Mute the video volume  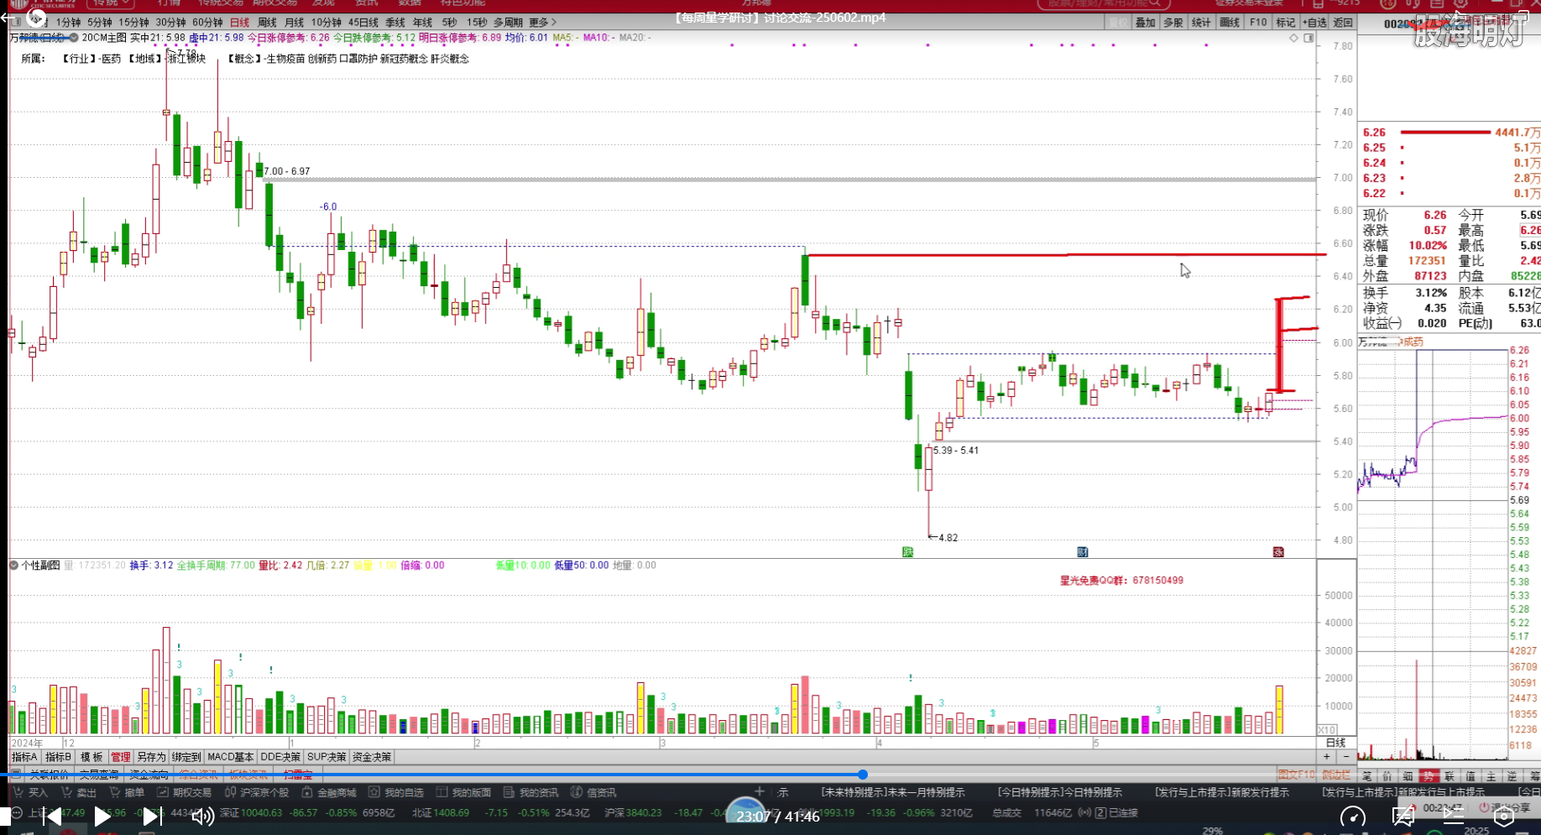(x=201, y=817)
